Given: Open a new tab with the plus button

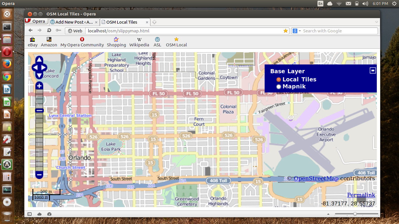Looking at the screenshot, I should pos(155,22).
